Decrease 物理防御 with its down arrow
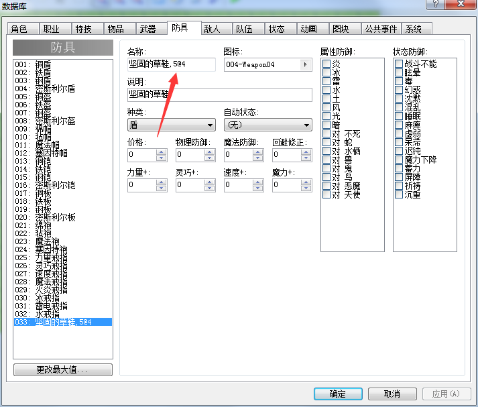Screen dimensions: 478x407 click(x=209, y=158)
